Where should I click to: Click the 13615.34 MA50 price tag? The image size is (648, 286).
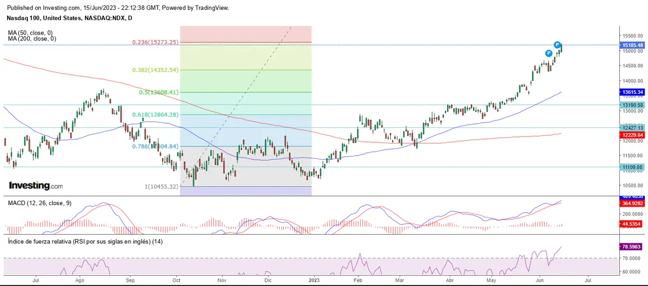[632, 92]
